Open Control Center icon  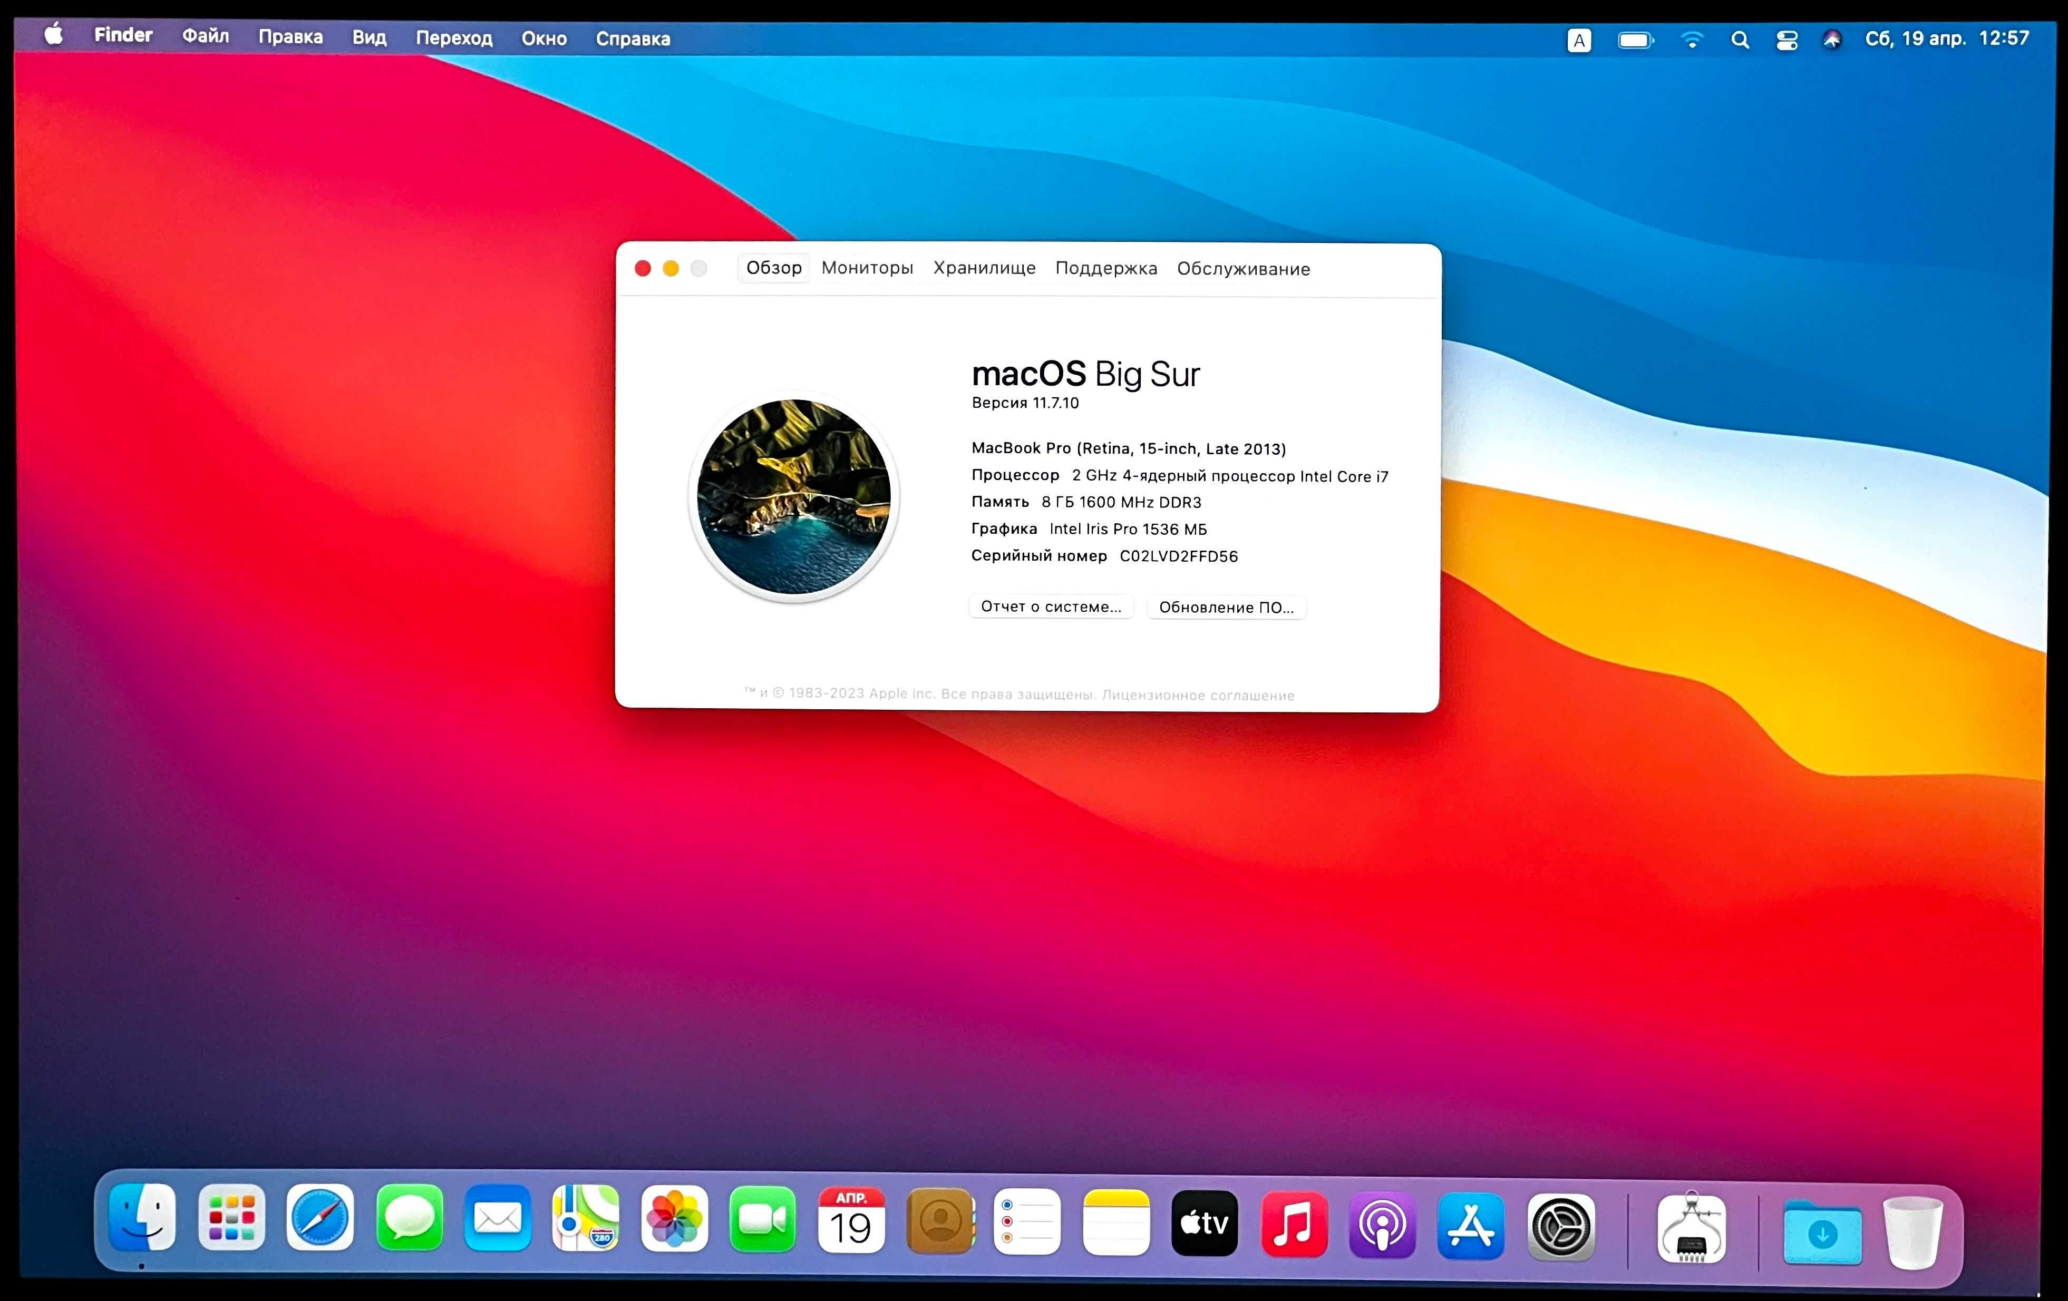(1787, 41)
